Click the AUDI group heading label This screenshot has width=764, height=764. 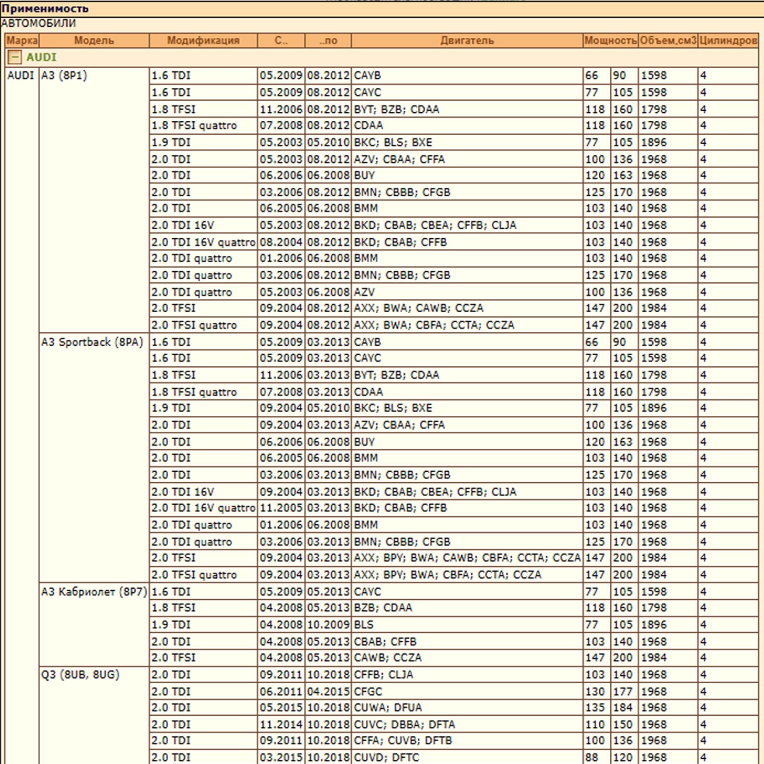coord(41,57)
